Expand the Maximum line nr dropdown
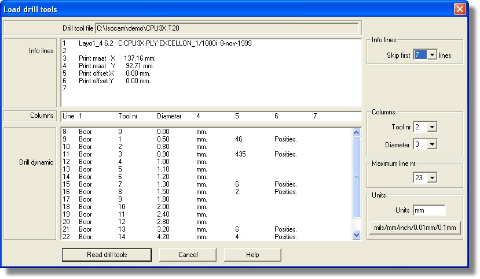480x279 pixels. (431, 177)
